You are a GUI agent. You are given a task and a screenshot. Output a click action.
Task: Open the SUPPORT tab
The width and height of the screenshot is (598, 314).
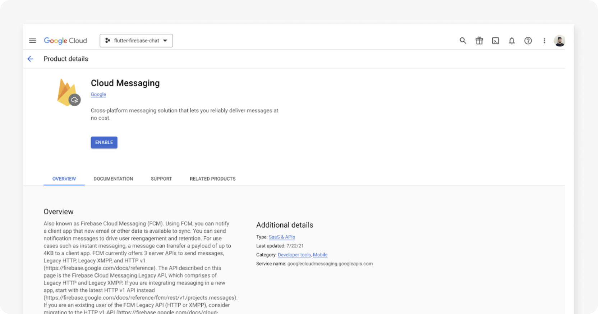click(161, 179)
